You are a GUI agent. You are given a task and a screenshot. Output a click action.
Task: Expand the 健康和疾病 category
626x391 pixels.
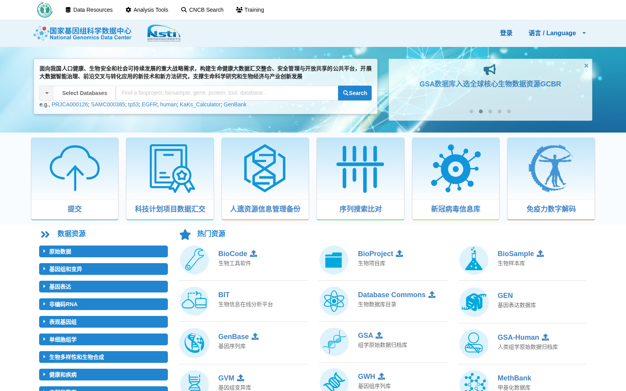103,375
